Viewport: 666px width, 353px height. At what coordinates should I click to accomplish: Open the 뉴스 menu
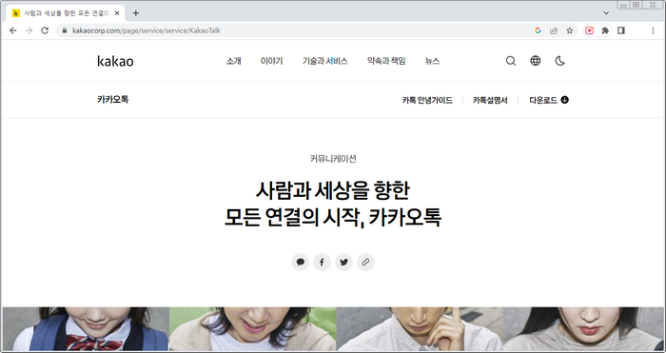[432, 61]
